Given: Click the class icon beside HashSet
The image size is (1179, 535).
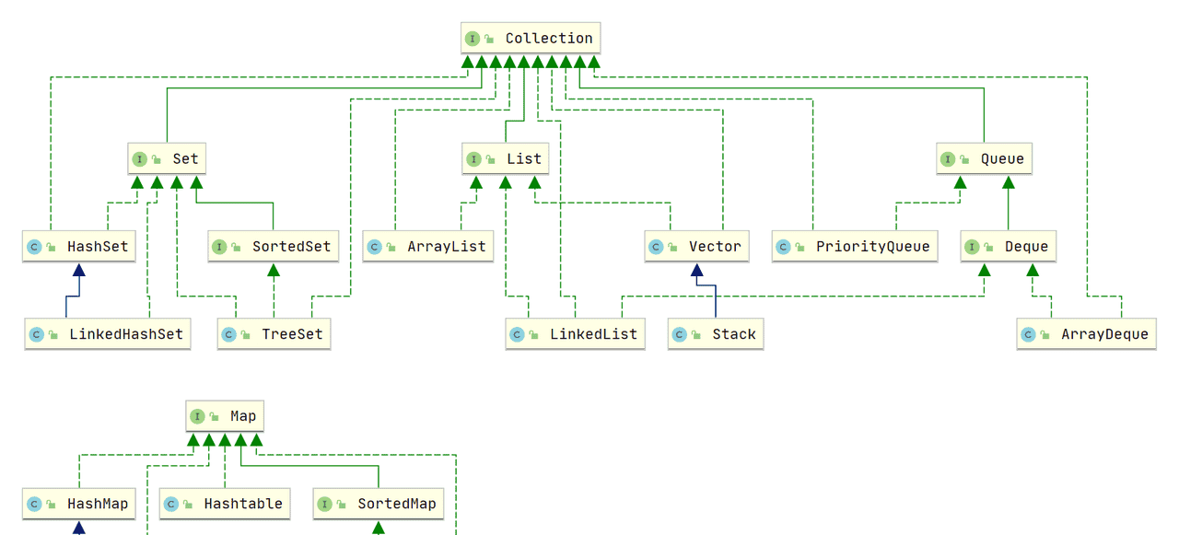Looking at the screenshot, I should click(34, 247).
